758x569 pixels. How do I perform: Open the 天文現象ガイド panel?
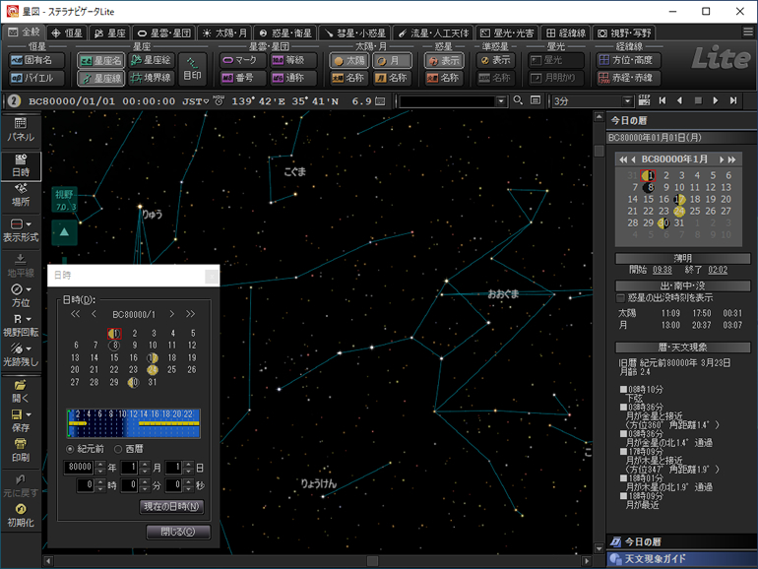[x=681, y=559]
